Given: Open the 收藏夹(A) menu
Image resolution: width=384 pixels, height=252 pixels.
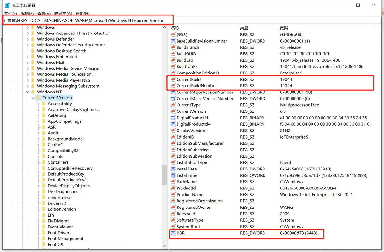Looking at the screenshot, I should [x=63, y=13].
